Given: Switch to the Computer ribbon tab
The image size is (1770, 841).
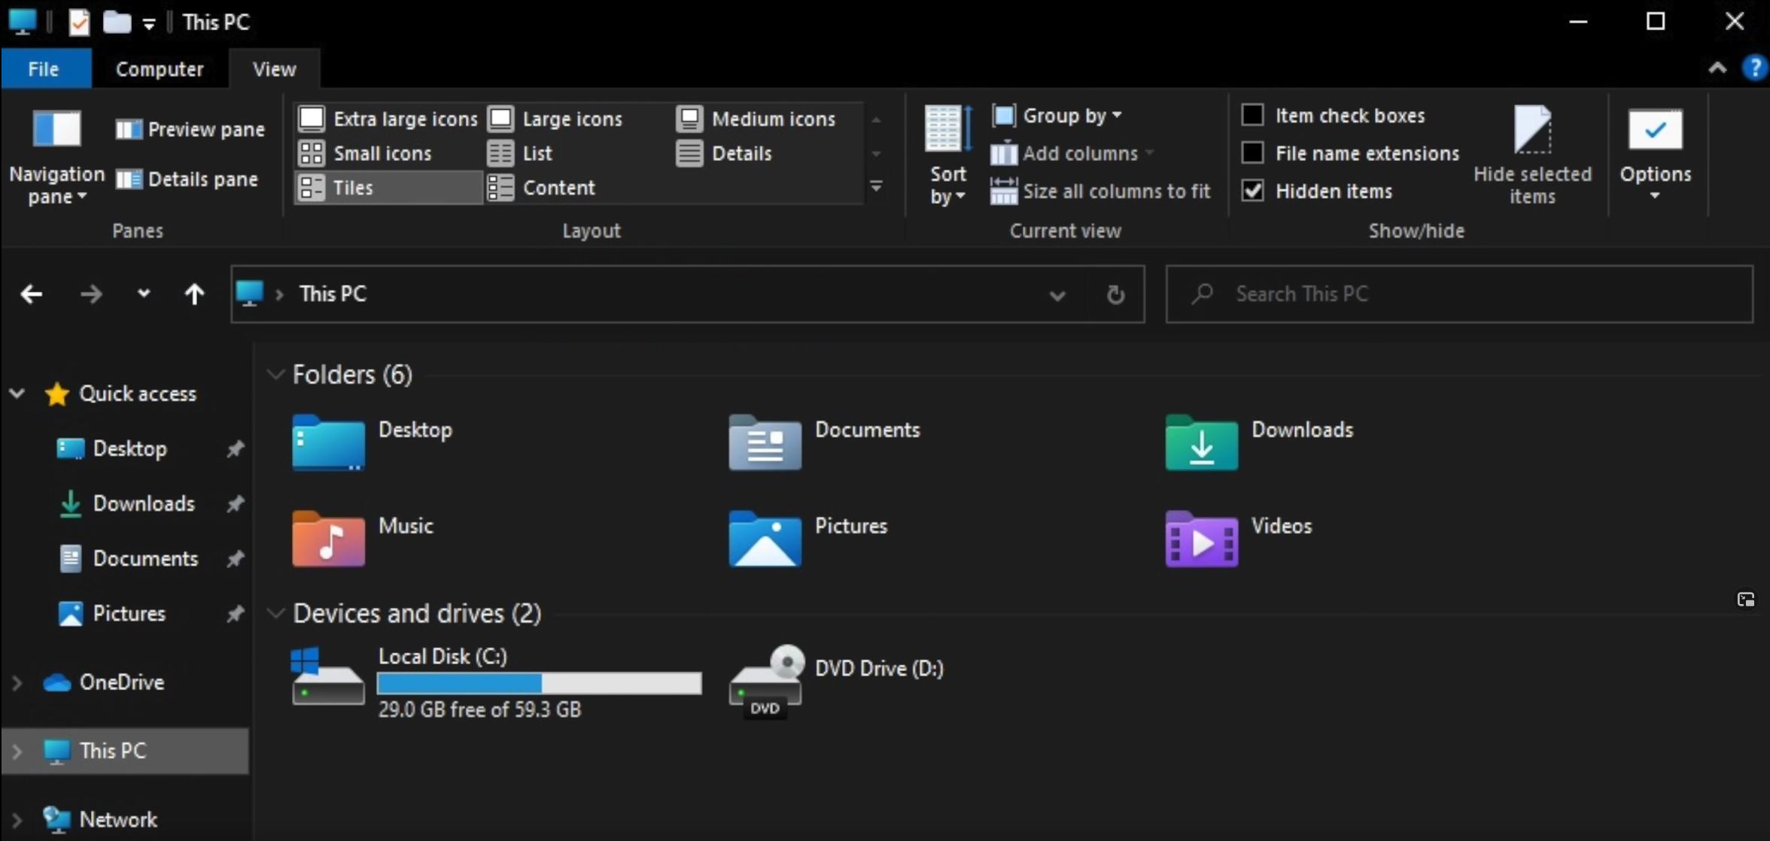Looking at the screenshot, I should pyautogui.click(x=160, y=69).
